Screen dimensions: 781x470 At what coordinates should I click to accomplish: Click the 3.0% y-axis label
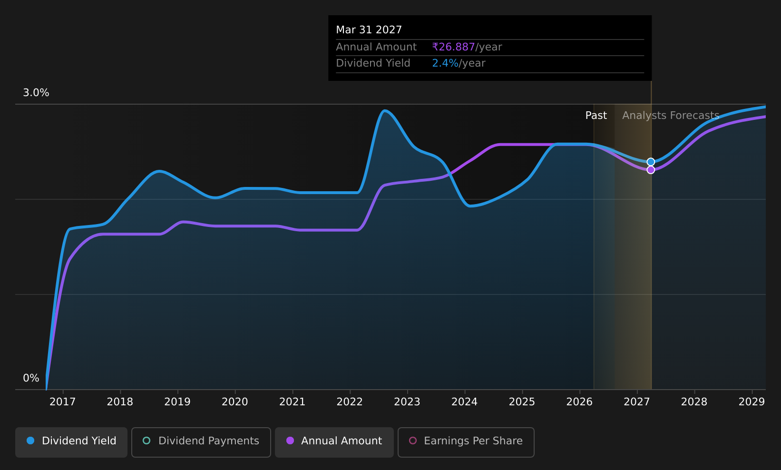36,93
